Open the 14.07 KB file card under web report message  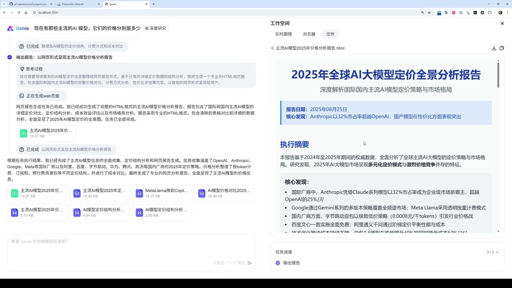(x=46, y=133)
